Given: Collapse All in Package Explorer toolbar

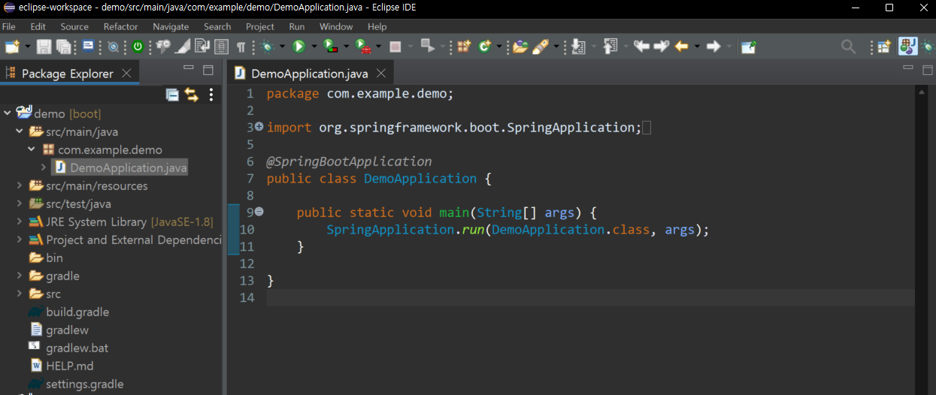Looking at the screenshot, I should pos(172,95).
